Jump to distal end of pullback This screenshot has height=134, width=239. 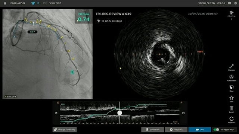pos(56,113)
